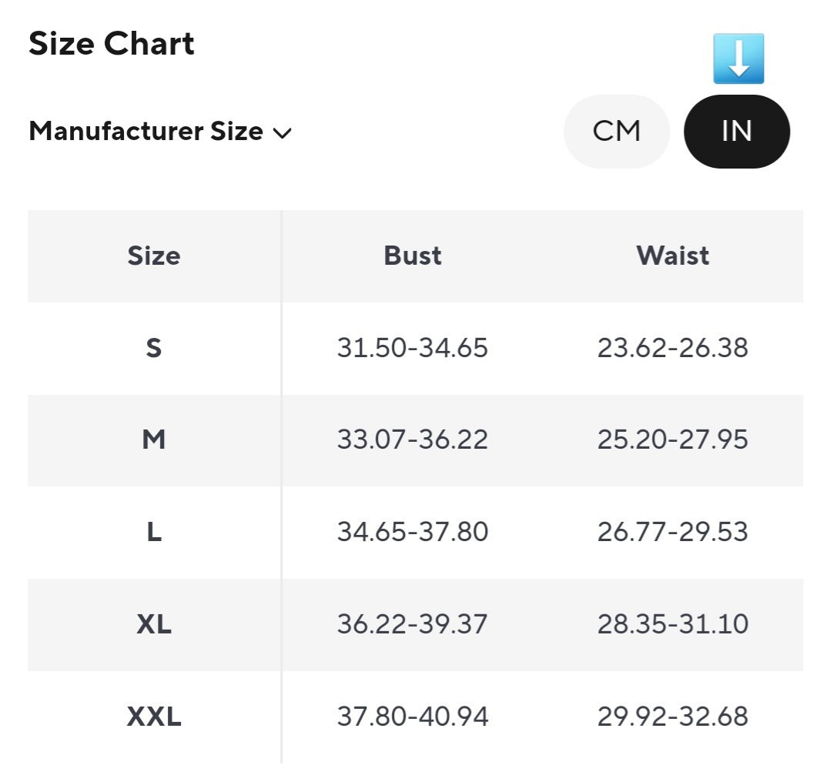Click waist value 25.20-27.95
Image resolution: width=830 pixels, height=772 pixels.
[x=672, y=439]
